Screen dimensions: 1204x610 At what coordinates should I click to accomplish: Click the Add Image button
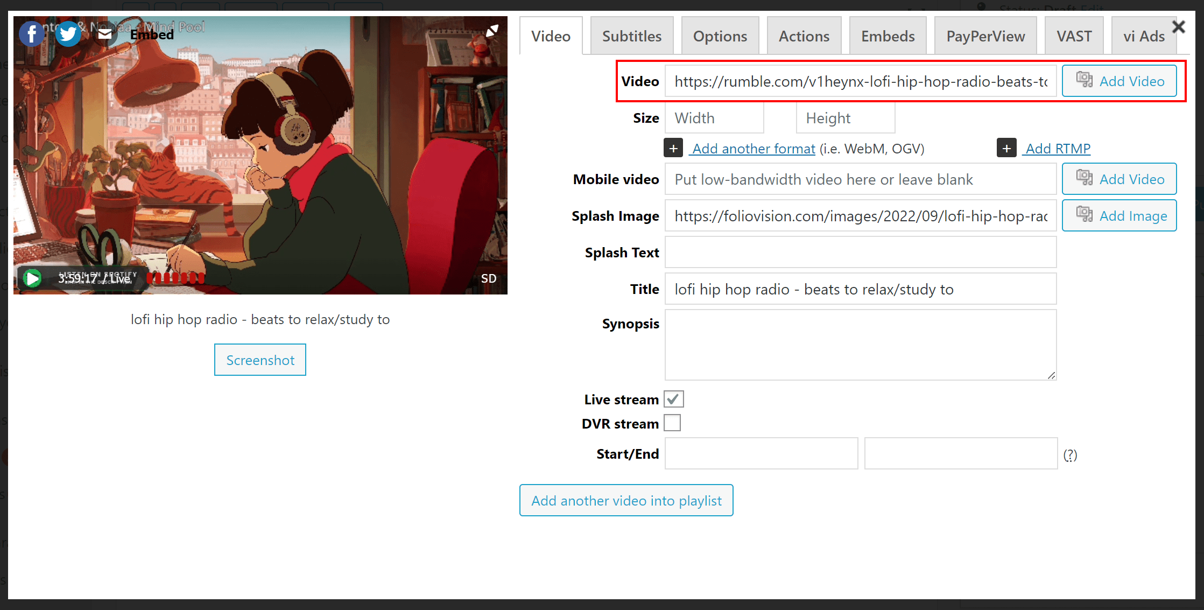click(x=1119, y=215)
